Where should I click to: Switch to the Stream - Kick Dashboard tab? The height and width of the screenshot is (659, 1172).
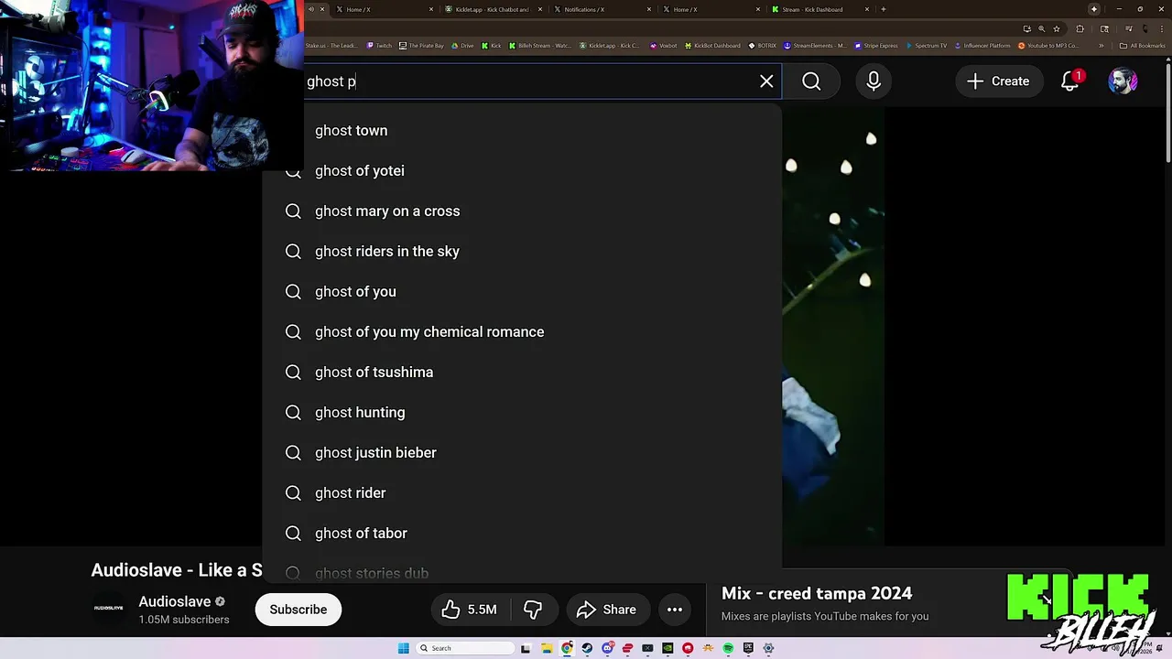(818, 9)
